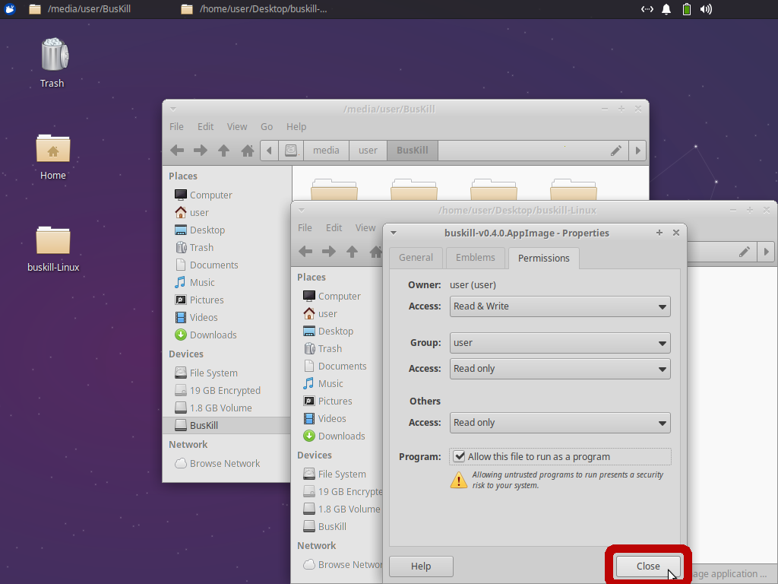The image size is (778, 584).
Task: Click the path bar left arrow in BusKill window
Action: (x=269, y=151)
